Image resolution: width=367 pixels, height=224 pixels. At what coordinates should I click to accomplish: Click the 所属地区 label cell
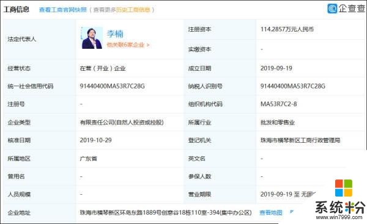click(40, 159)
